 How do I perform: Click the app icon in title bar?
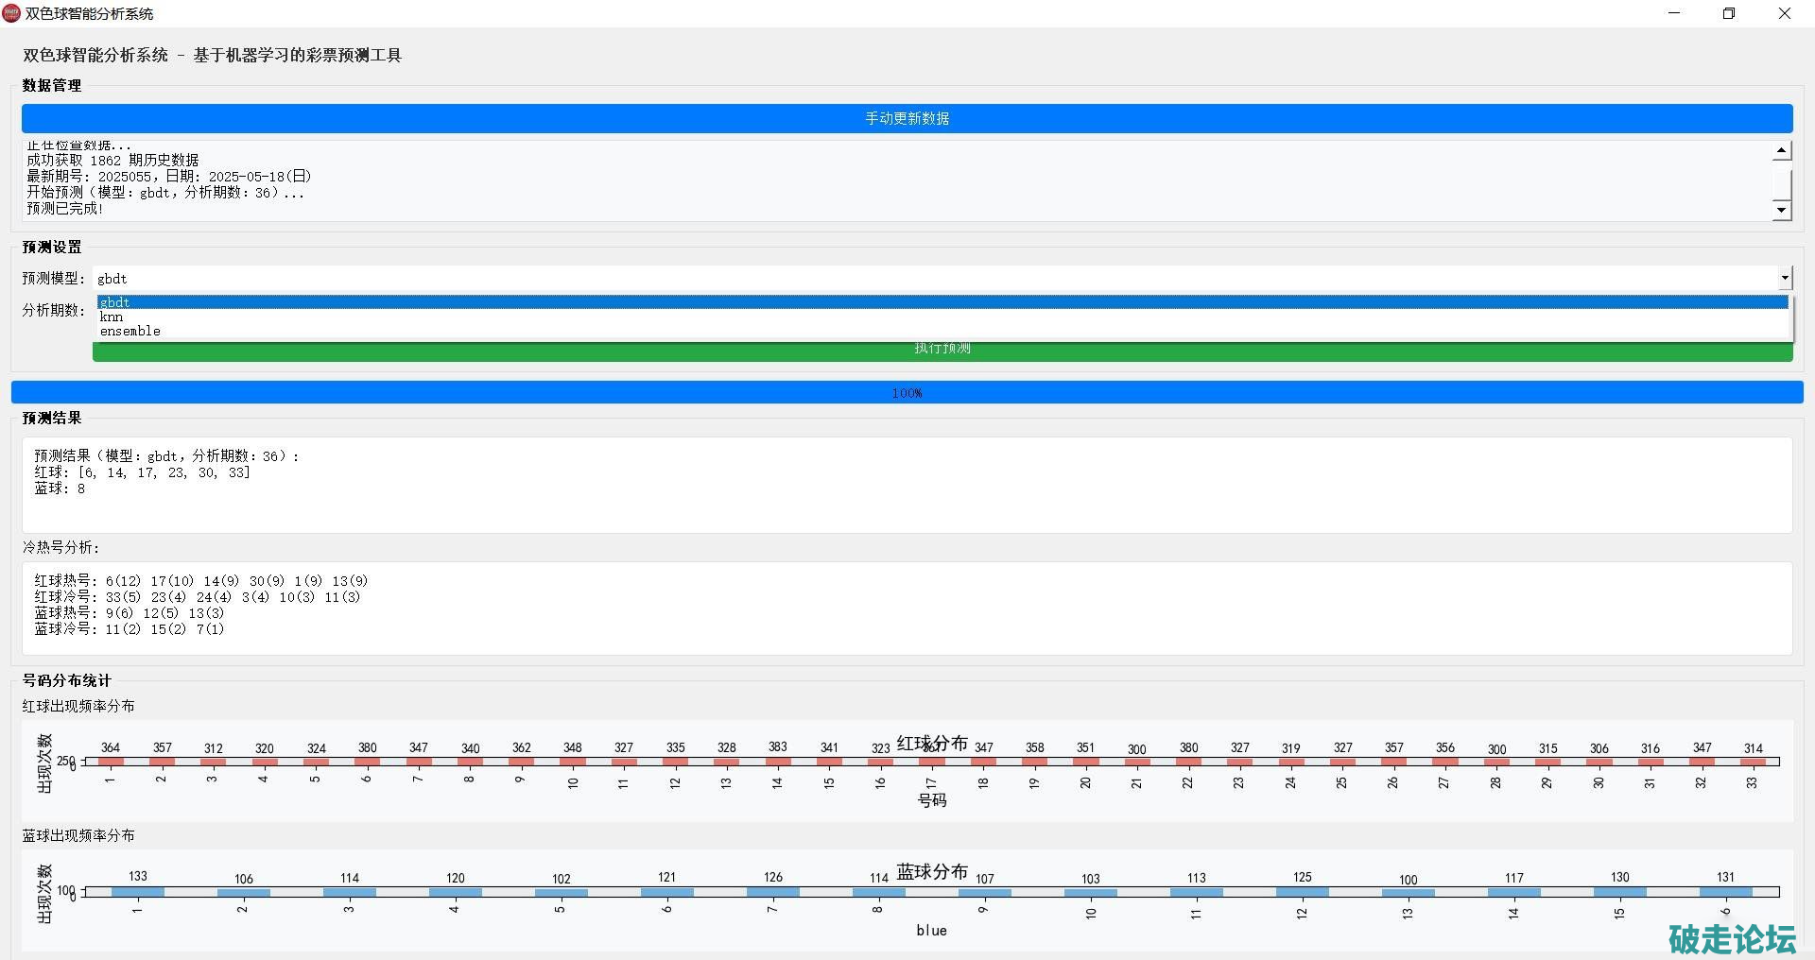tap(11, 13)
